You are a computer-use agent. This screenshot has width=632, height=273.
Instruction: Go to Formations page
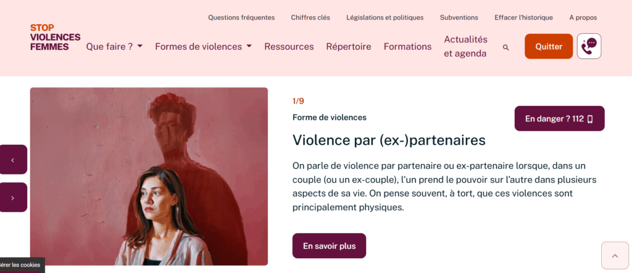[x=407, y=46]
